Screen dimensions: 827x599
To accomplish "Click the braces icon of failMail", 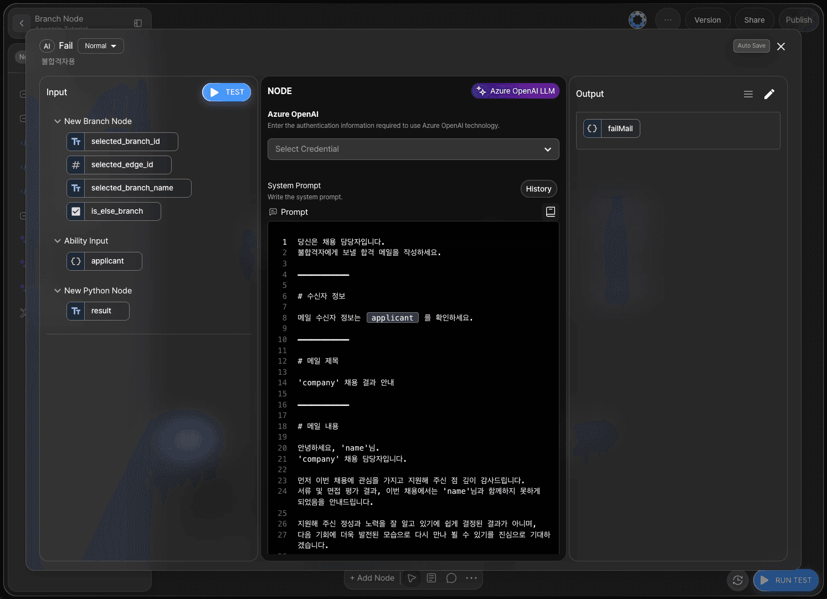I will (x=592, y=128).
